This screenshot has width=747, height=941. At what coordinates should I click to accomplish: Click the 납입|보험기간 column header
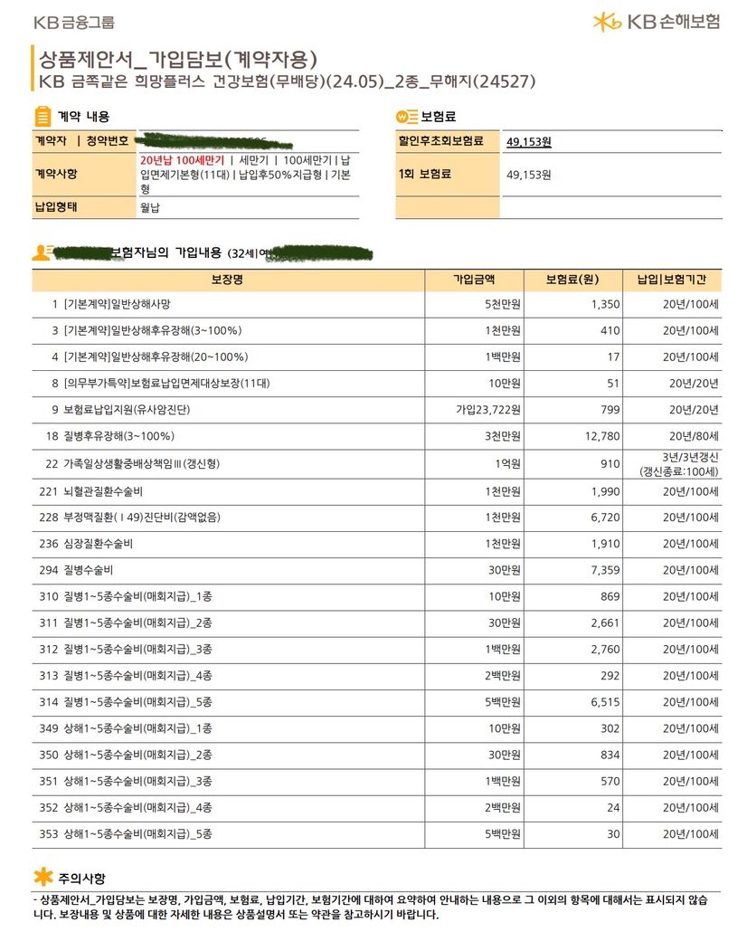(672, 280)
